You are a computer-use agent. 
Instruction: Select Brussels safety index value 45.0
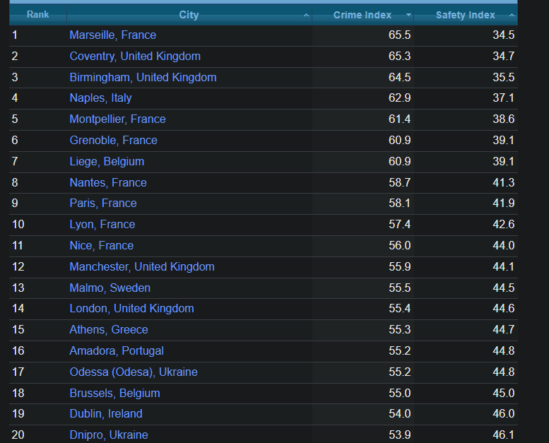[x=504, y=394]
